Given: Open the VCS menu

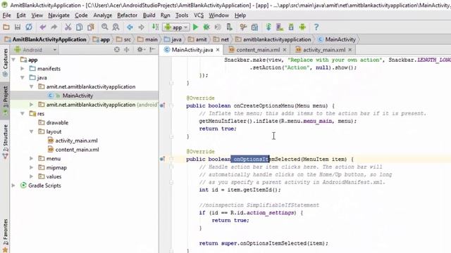Looking at the screenshot, I should click(x=199, y=15).
